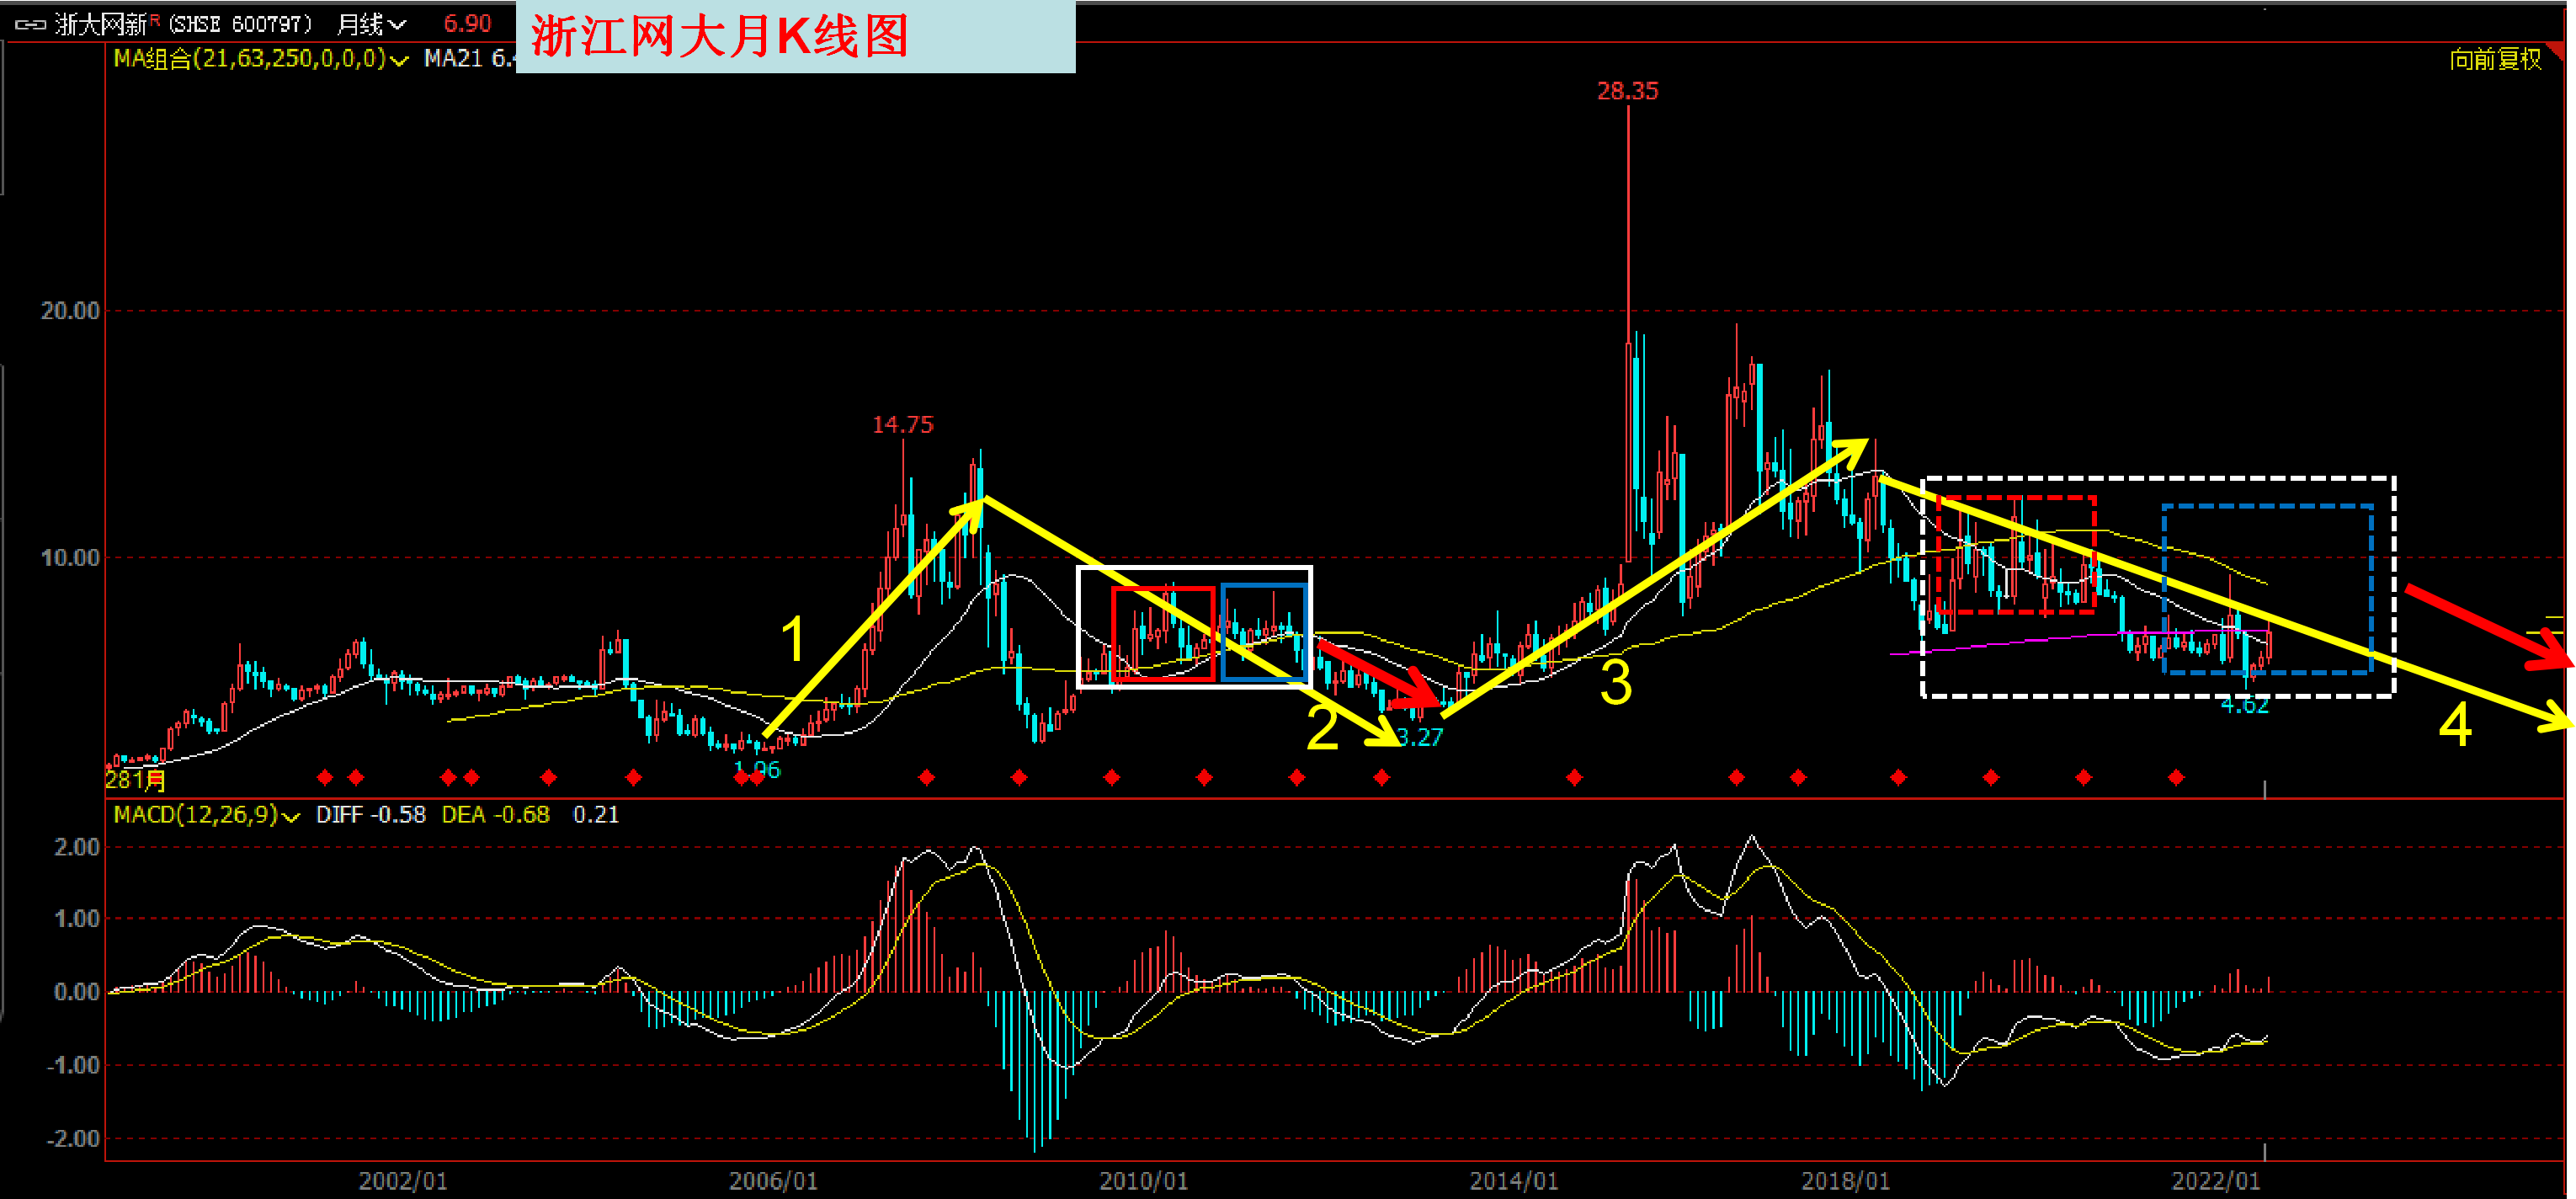The width and height of the screenshot is (2576, 1199).
Task: Click the 3.27 low price label
Action: tap(1420, 737)
